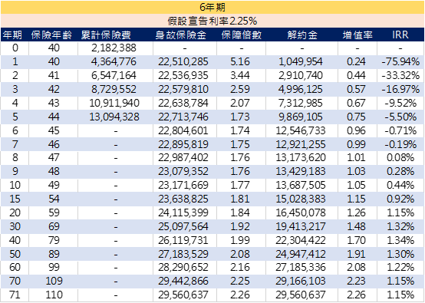This screenshot has width=425, height=303.
Task: Highlight IRR value -33.32%
Action: [x=400, y=76]
